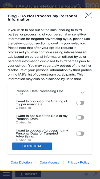Toggle opt-out of Sale of Personal Data

pyautogui.click(x=80, y=118)
